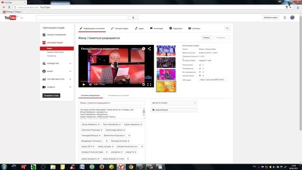Click the share icon on video
Viewport: 302px width, 170px height.
149,49
